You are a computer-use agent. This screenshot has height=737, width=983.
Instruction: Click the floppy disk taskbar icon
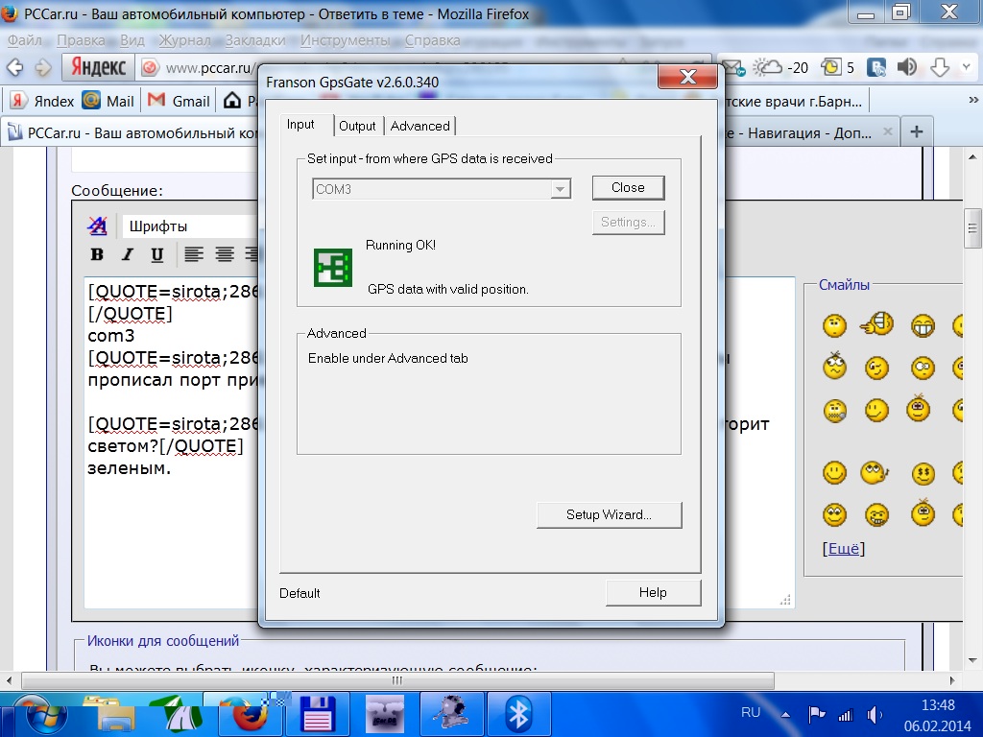pyautogui.click(x=316, y=713)
